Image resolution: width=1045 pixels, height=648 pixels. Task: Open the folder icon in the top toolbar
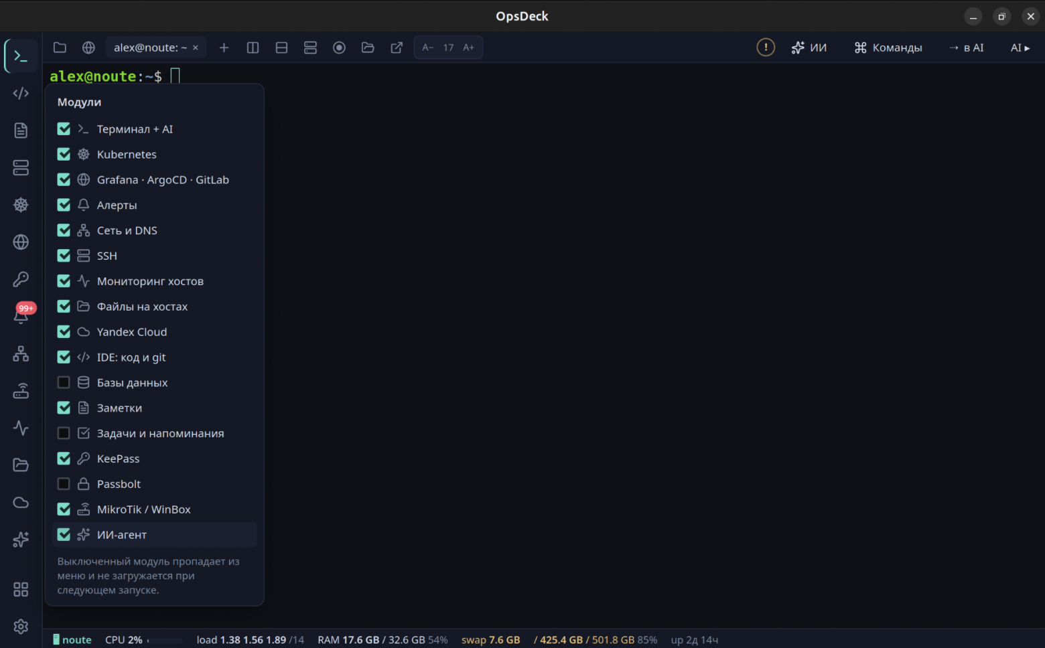click(x=60, y=48)
